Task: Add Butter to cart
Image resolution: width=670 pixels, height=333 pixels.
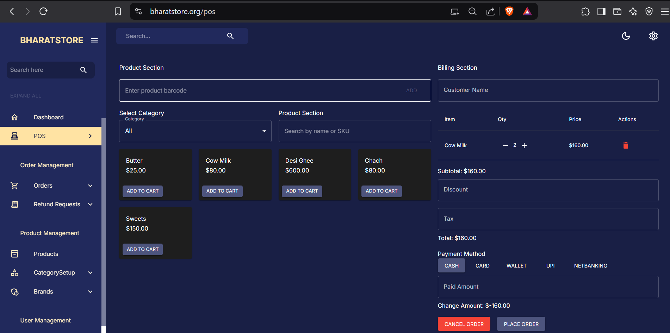Action: [143, 191]
